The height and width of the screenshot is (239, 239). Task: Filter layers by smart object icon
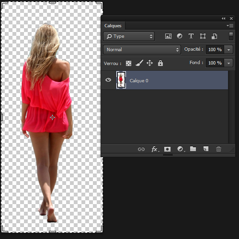(214, 36)
